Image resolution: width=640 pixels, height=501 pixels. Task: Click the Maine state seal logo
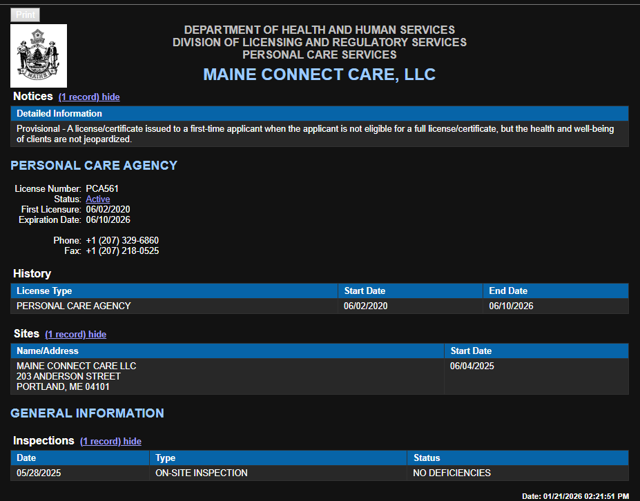39,56
